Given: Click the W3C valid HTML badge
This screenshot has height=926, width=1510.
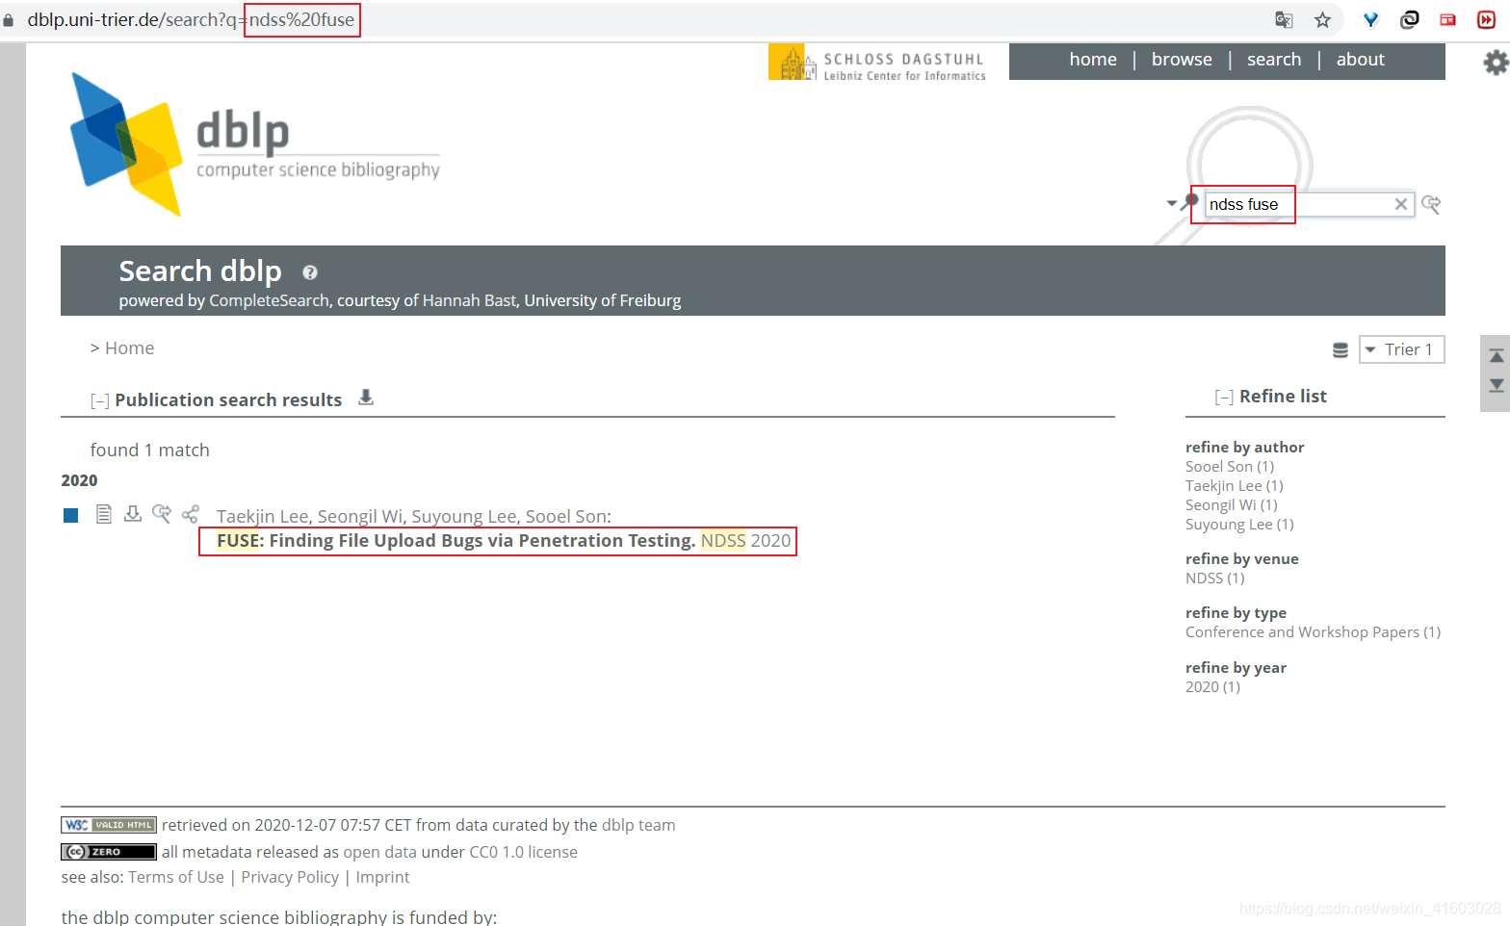Looking at the screenshot, I should coord(109,825).
